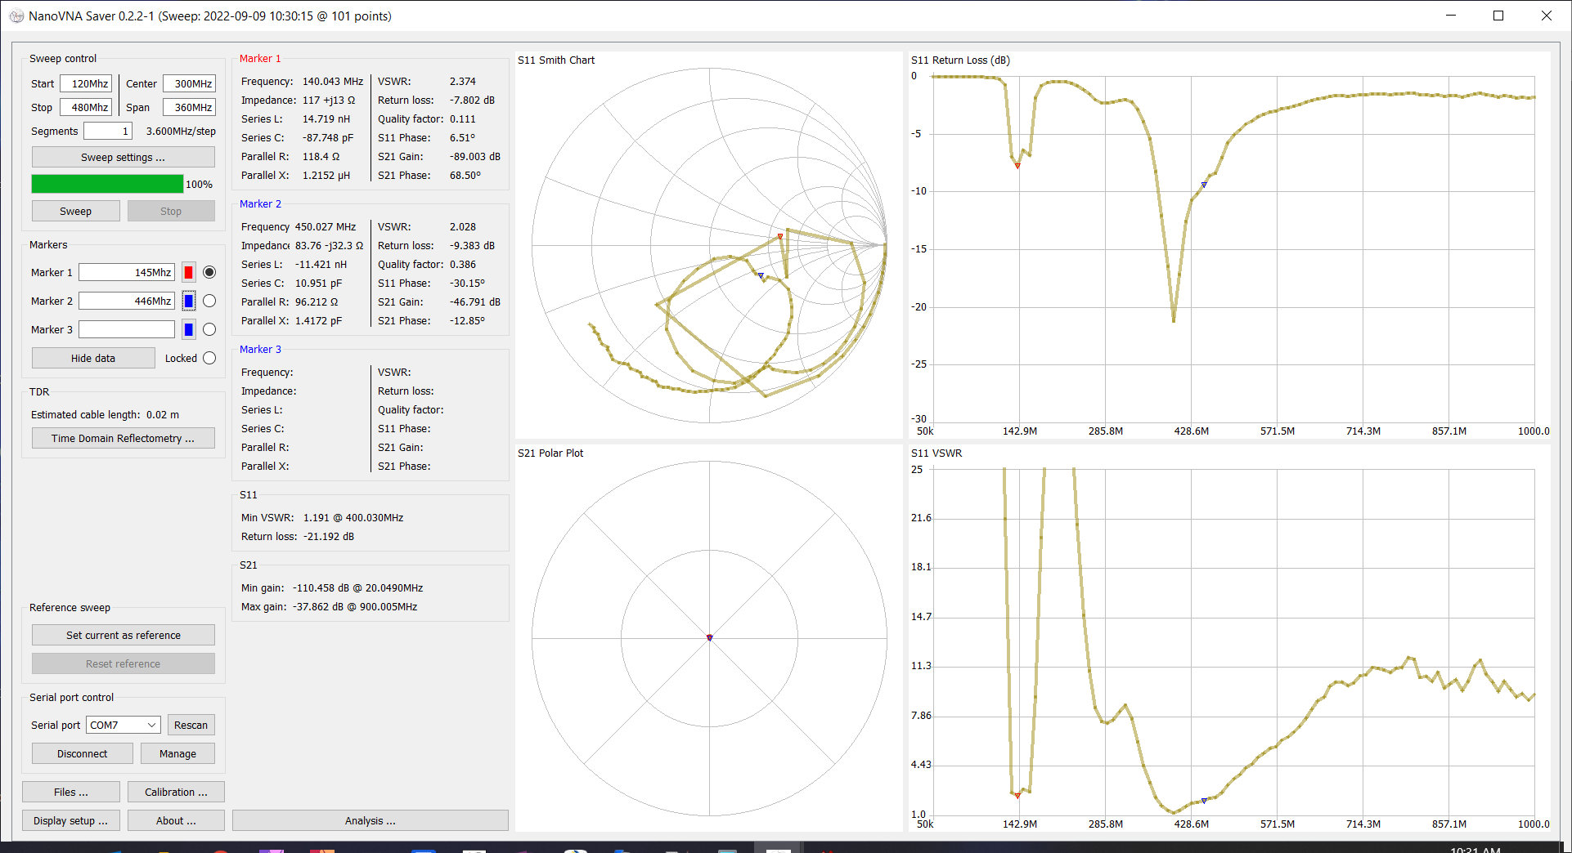
Task: Open the Analysis window
Action: coord(370,821)
